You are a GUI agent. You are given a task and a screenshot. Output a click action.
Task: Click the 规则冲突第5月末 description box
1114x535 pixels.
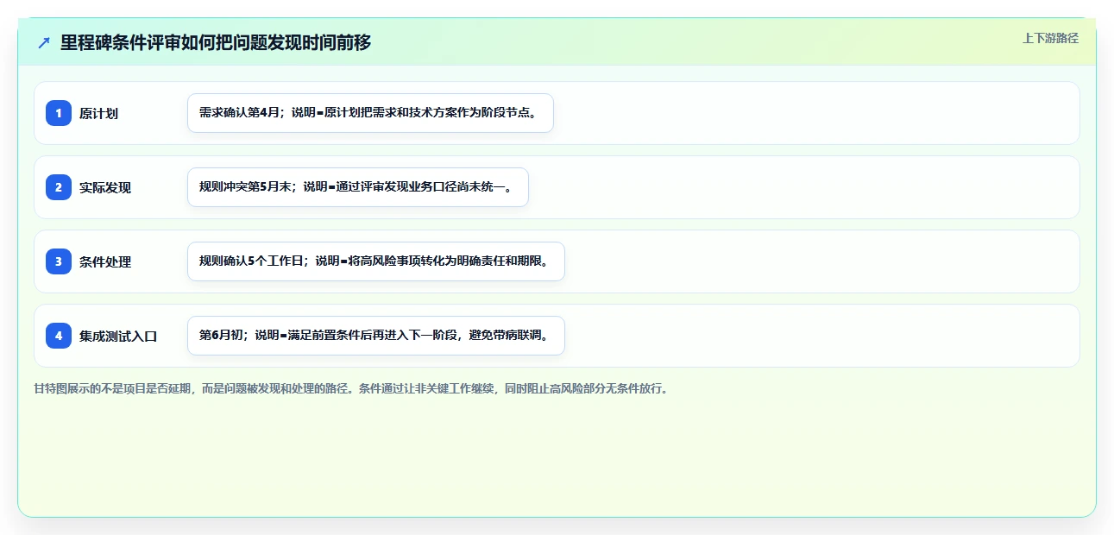[357, 187]
